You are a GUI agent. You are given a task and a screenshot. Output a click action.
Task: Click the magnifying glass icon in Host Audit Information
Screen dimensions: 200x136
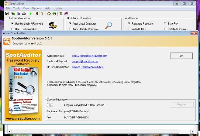pos(108,25)
